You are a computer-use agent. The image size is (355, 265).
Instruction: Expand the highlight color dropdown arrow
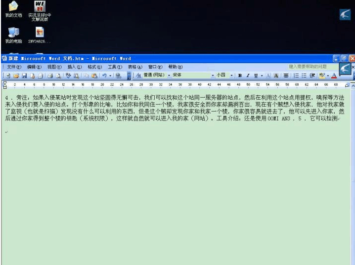pyautogui.click(x=328, y=76)
